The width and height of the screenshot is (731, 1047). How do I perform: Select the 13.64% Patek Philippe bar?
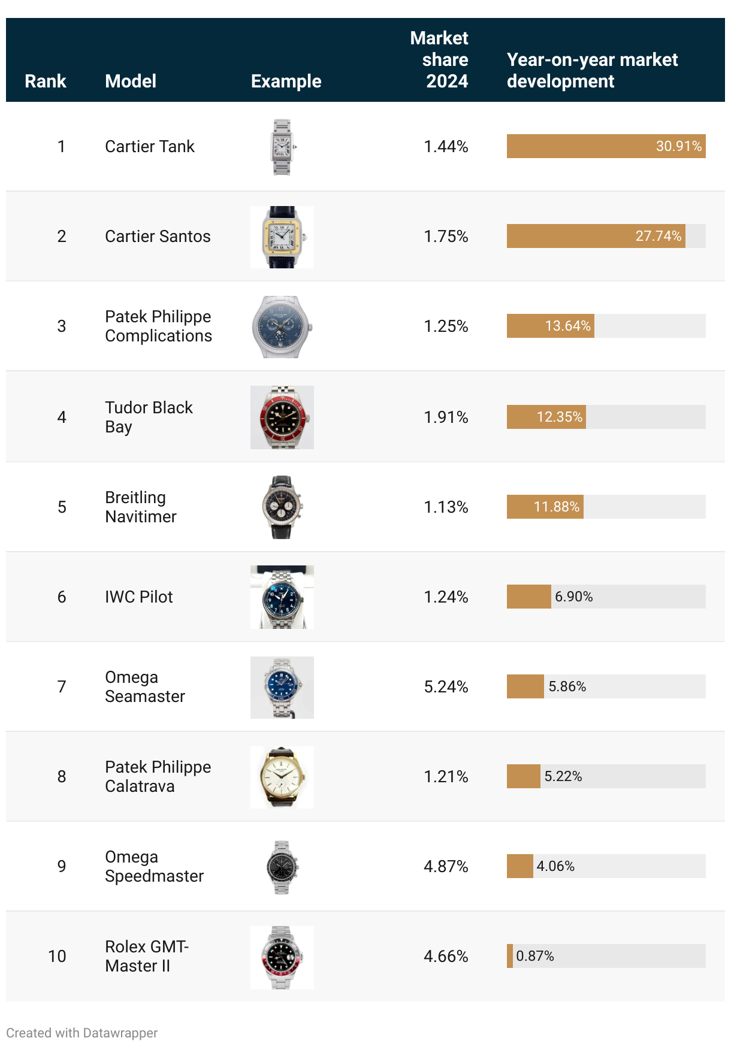click(x=551, y=326)
